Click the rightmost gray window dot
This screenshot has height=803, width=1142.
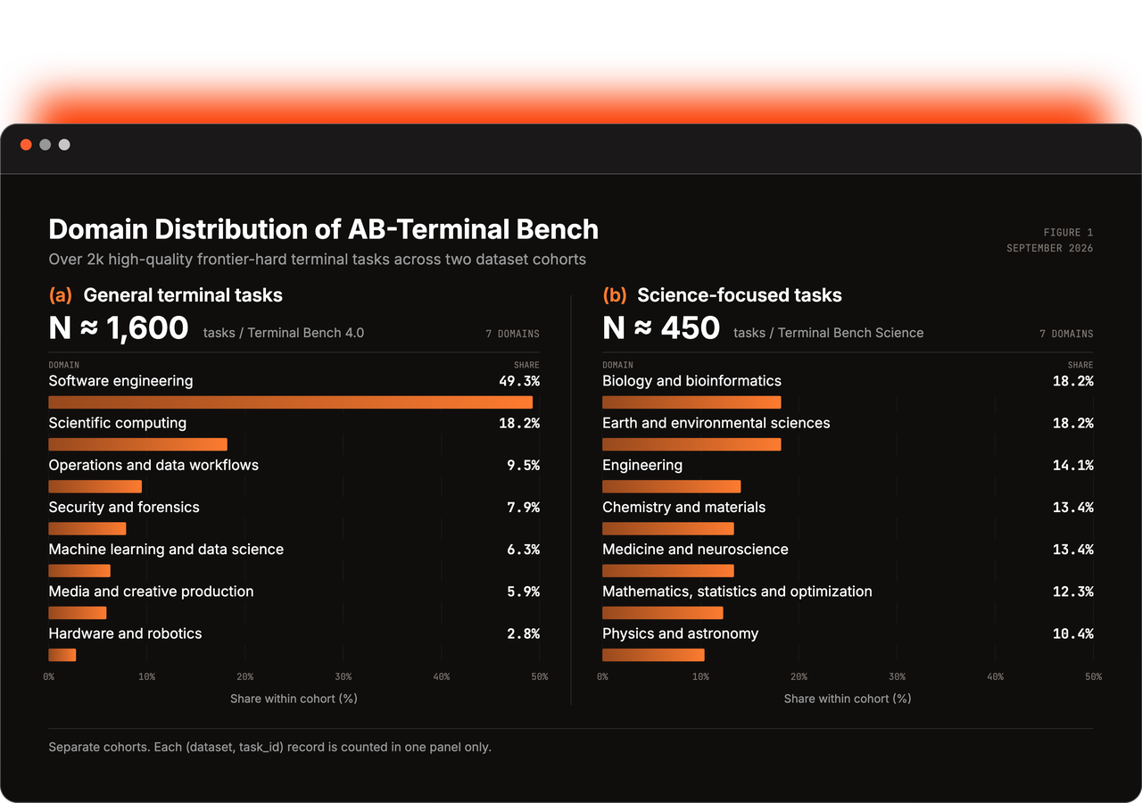click(x=64, y=145)
